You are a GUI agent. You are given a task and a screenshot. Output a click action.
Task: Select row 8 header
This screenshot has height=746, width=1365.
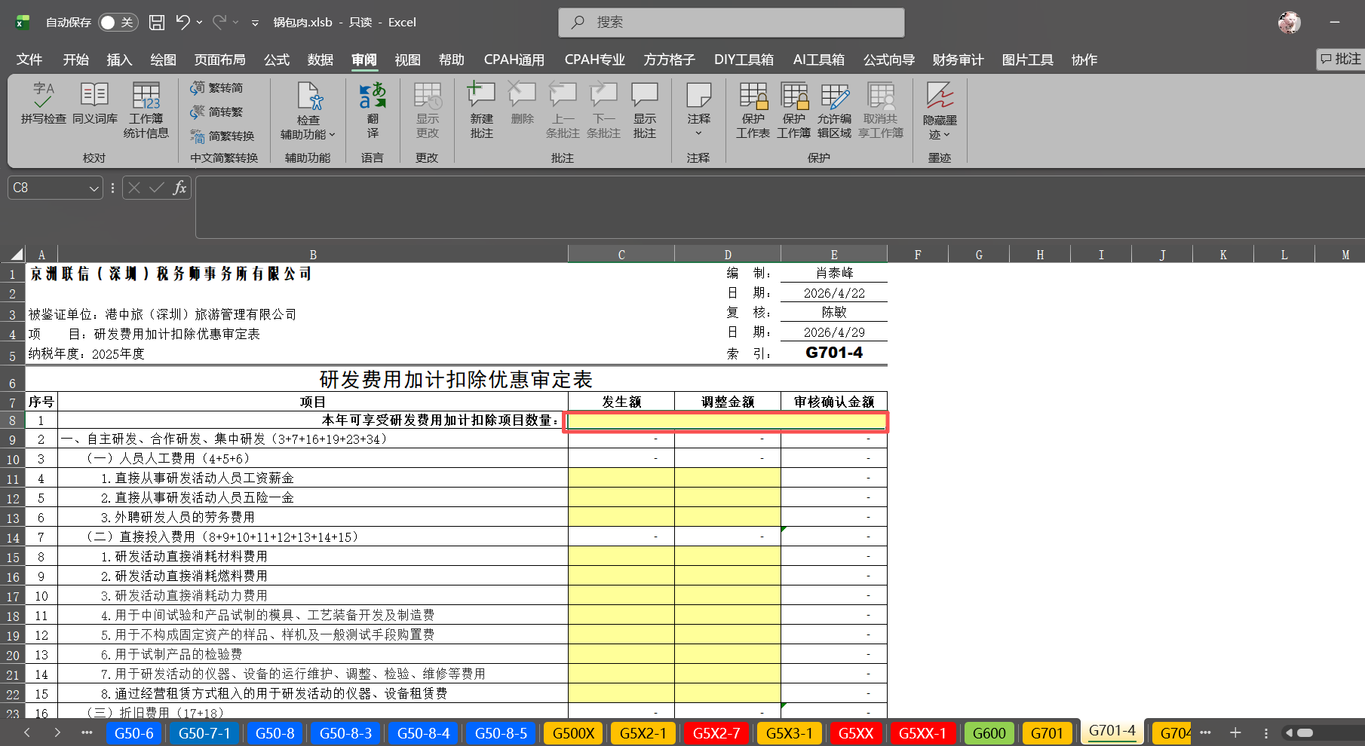(x=13, y=420)
